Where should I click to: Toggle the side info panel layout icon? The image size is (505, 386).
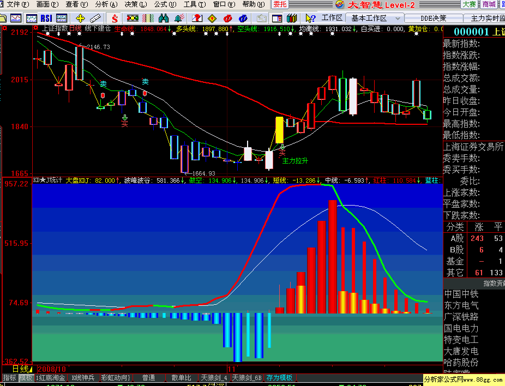point(276,19)
